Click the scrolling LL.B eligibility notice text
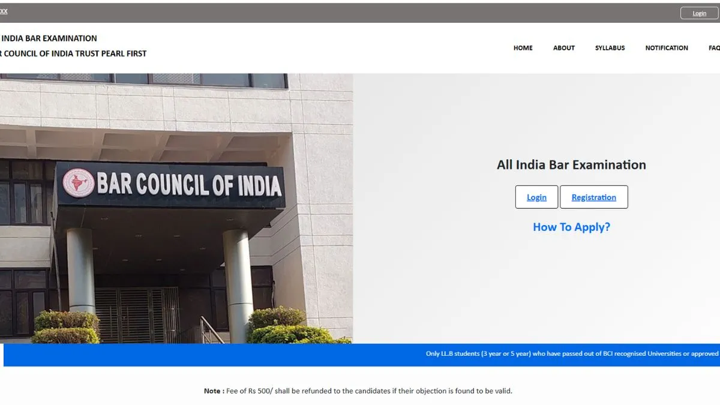Image resolution: width=720 pixels, height=405 pixels. click(x=571, y=354)
